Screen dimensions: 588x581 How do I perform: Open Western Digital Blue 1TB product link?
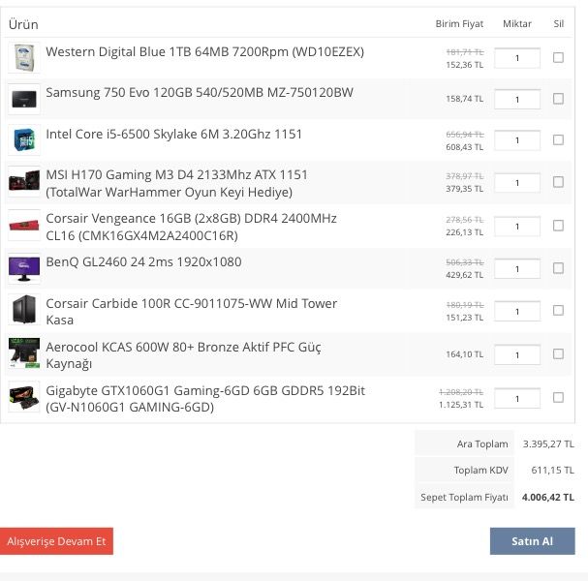[204, 51]
